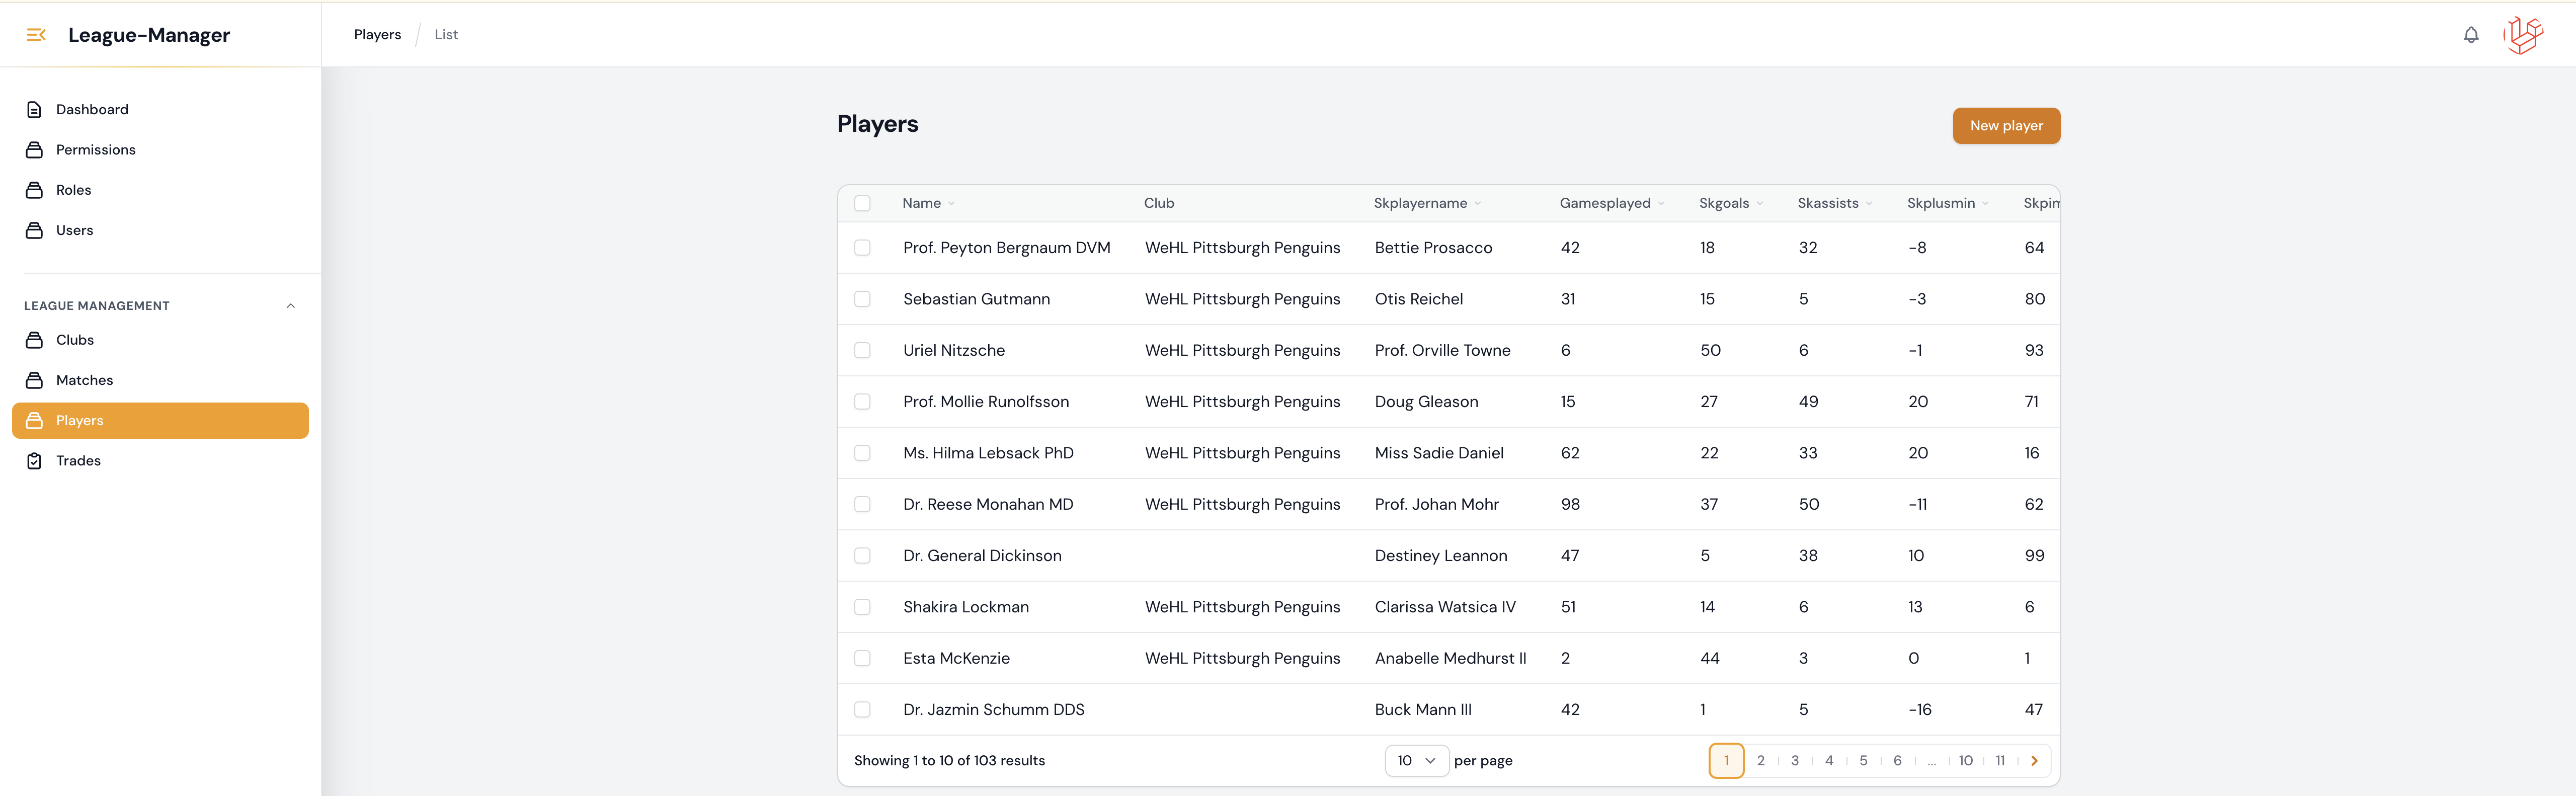
Task: Check the Sebastian Gutmann row checkbox
Action: 862,299
